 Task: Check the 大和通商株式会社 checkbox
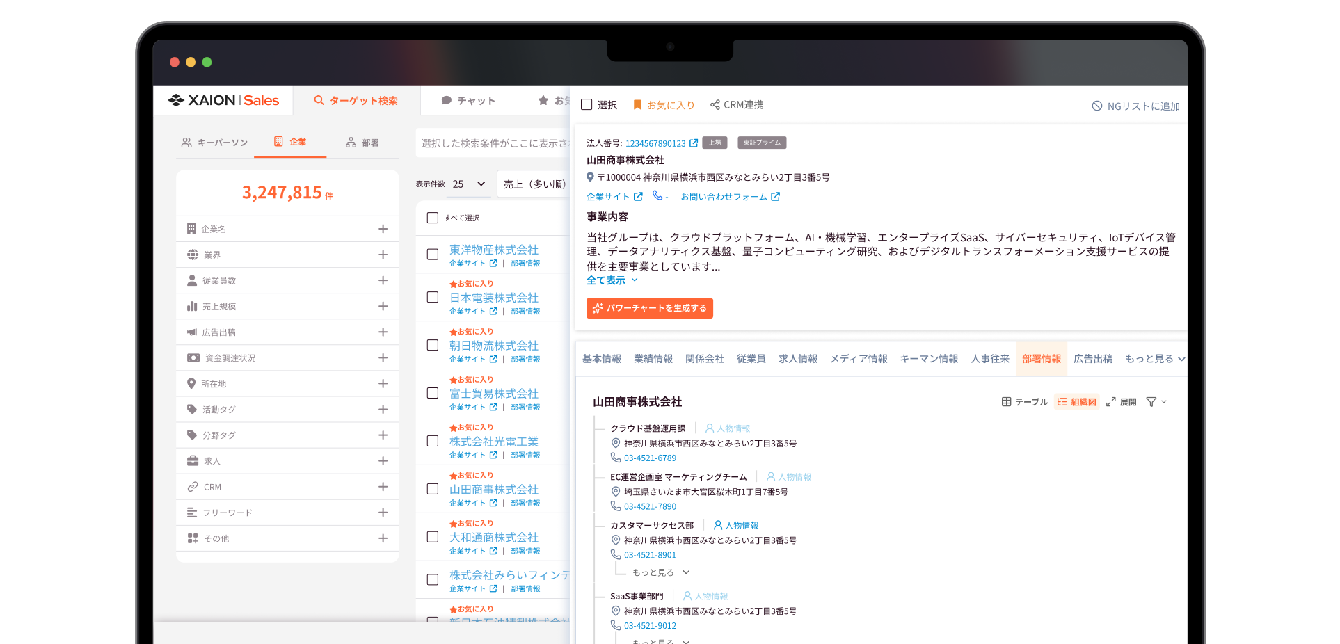(433, 537)
